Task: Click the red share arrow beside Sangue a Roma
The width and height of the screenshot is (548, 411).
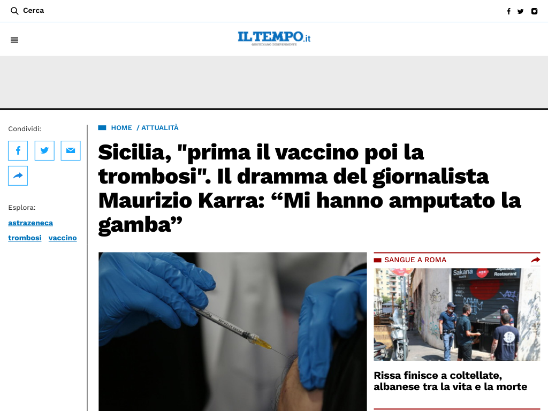Action: (535, 260)
